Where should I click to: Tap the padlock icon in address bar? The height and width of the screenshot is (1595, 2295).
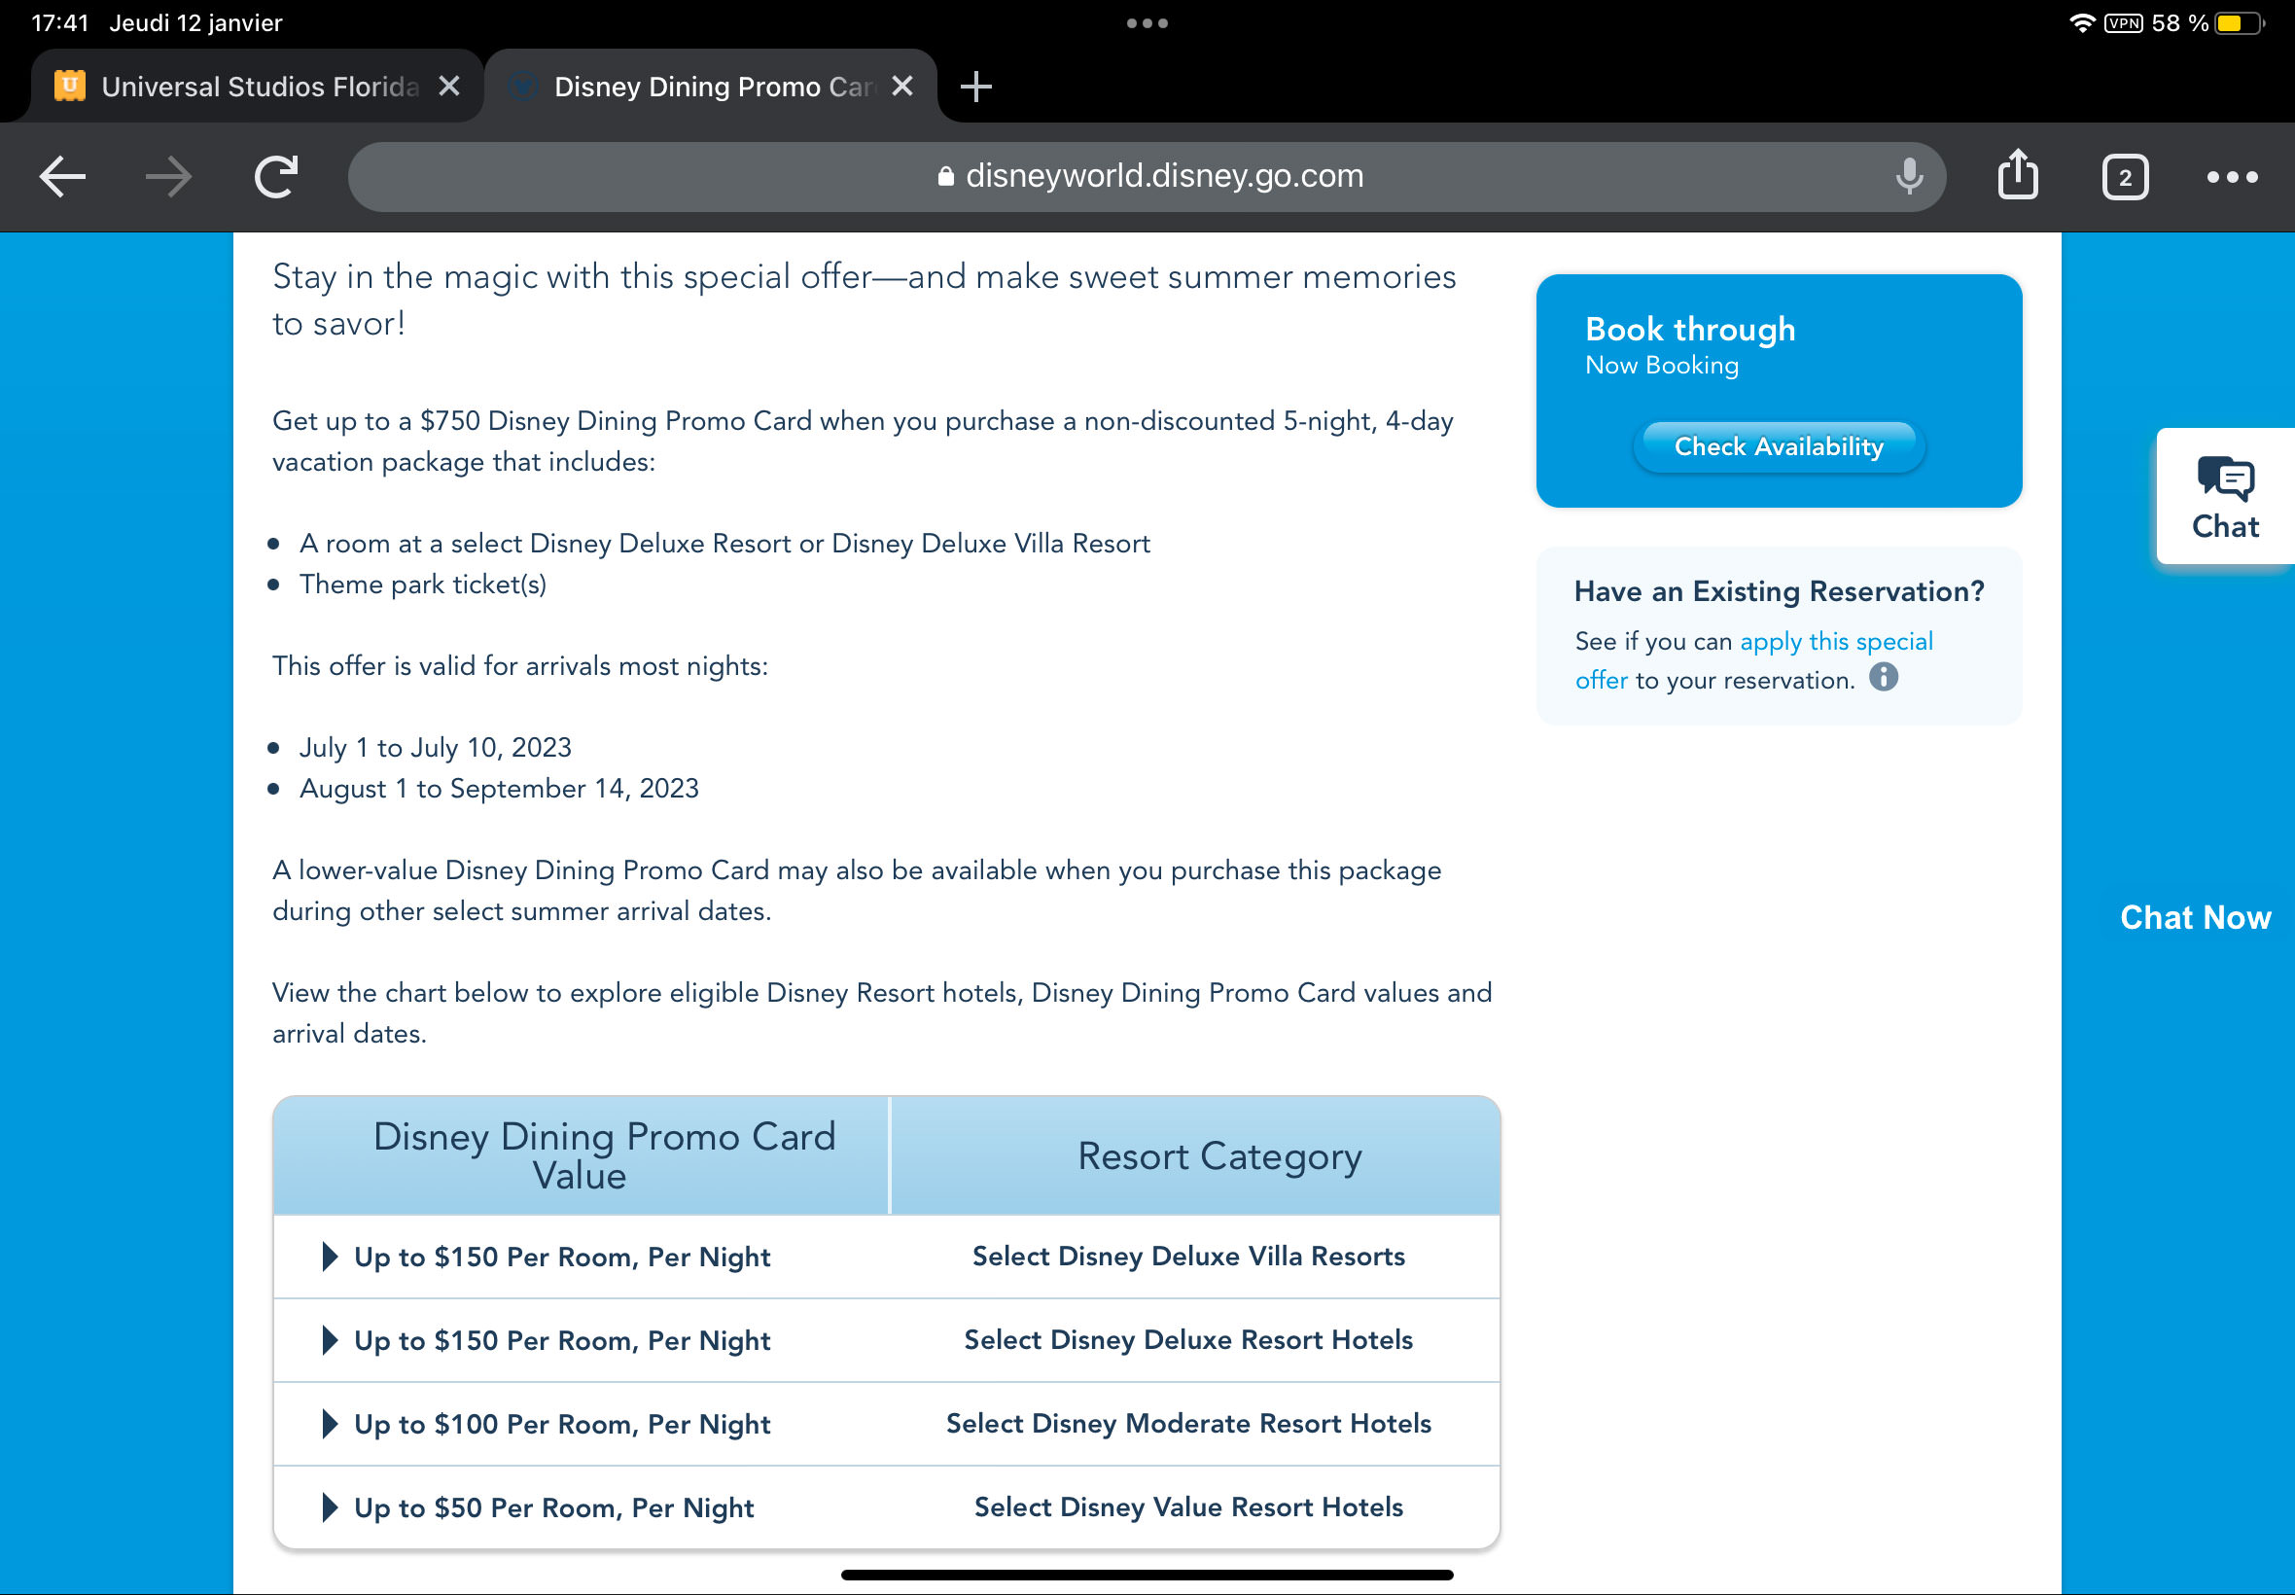(944, 176)
